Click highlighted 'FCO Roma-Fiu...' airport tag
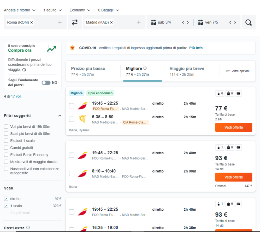Screen dimensions: 260x232 pos(105,109)
